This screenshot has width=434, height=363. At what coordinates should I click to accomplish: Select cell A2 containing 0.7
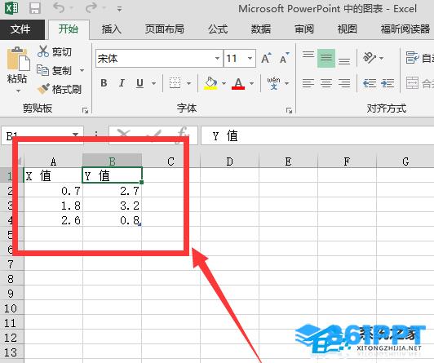[x=53, y=191]
